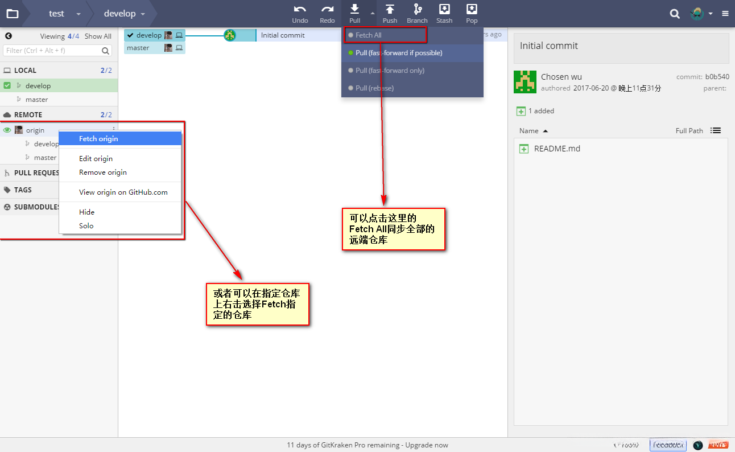
Task: Click the author name 'Chosen wu'
Action: coord(561,77)
